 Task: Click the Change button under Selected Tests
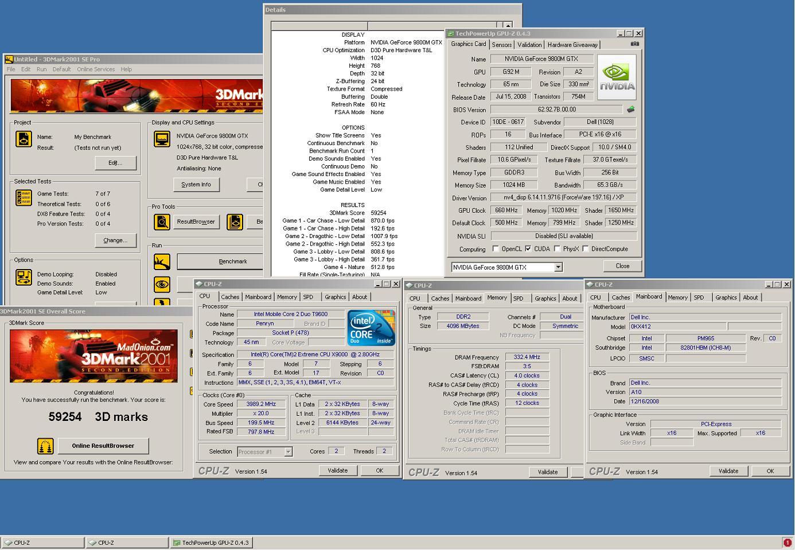click(x=115, y=240)
